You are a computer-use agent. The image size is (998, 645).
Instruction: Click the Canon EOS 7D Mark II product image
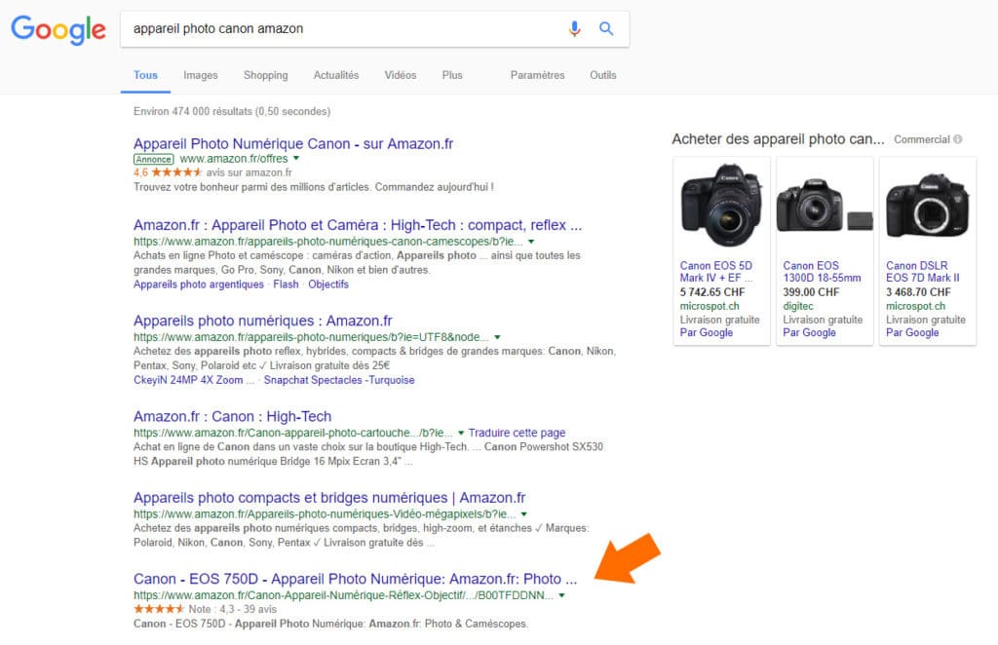[x=928, y=207]
